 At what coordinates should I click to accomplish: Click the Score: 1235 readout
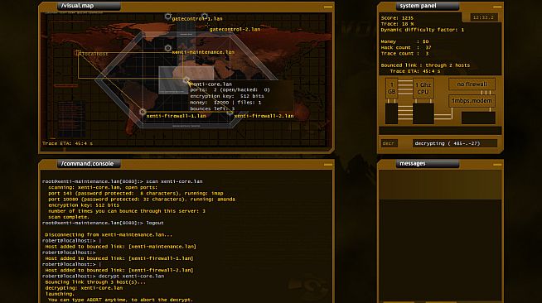[x=397, y=18]
